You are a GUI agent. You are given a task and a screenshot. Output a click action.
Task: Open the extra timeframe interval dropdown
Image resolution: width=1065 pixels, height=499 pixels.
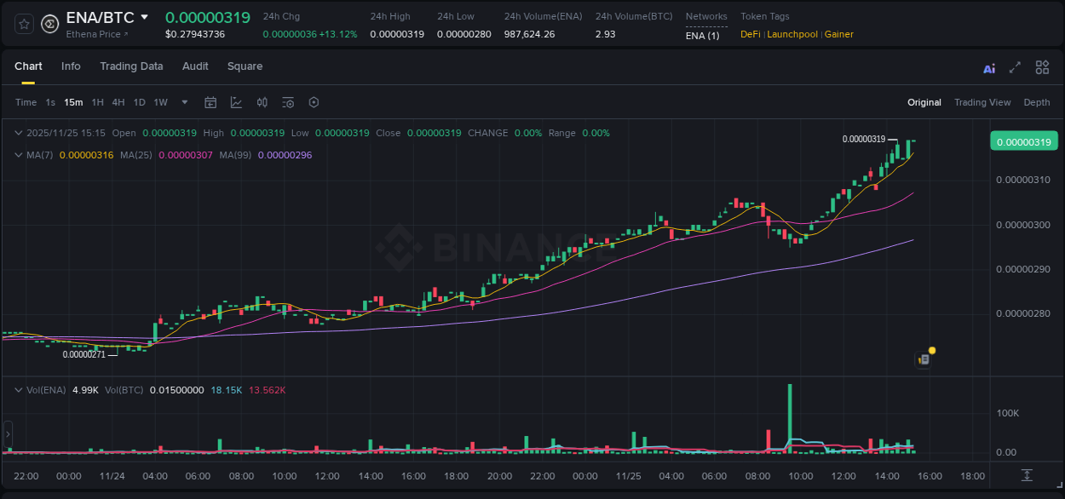click(x=184, y=102)
